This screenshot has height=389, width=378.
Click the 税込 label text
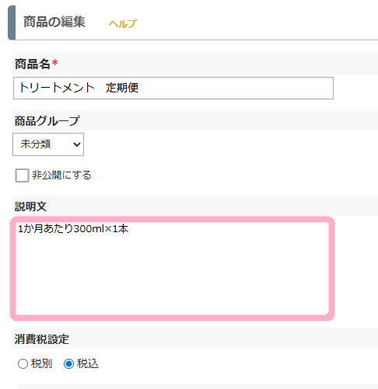coord(88,363)
